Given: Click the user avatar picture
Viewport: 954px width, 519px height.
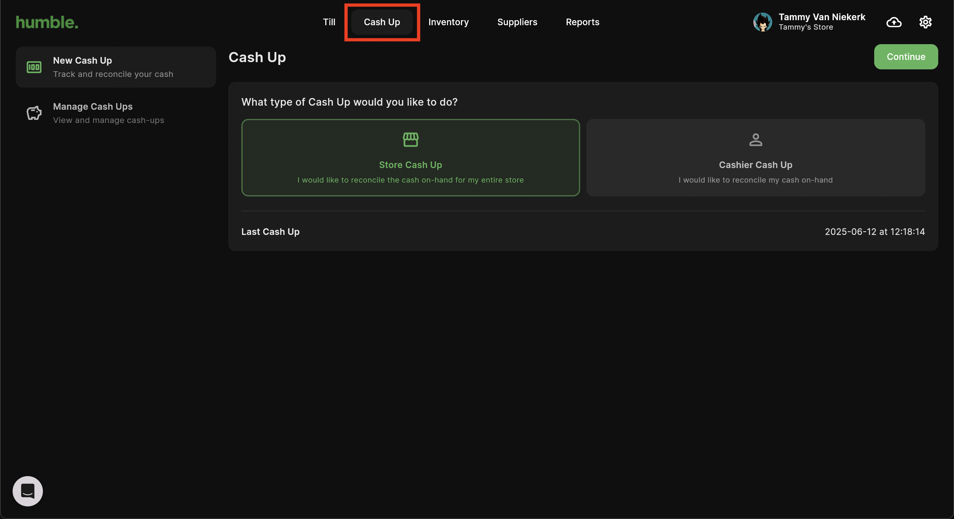Looking at the screenshot, I should click(x=762, y=22).
